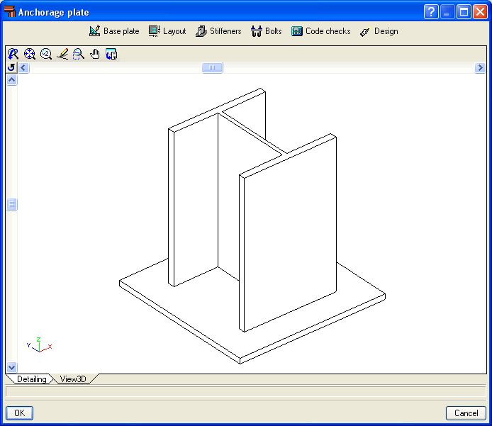The width and height of the screenshot is (492, 426).
Task: Click the horizontal rotation right arrow
Action: coord(480,67)
